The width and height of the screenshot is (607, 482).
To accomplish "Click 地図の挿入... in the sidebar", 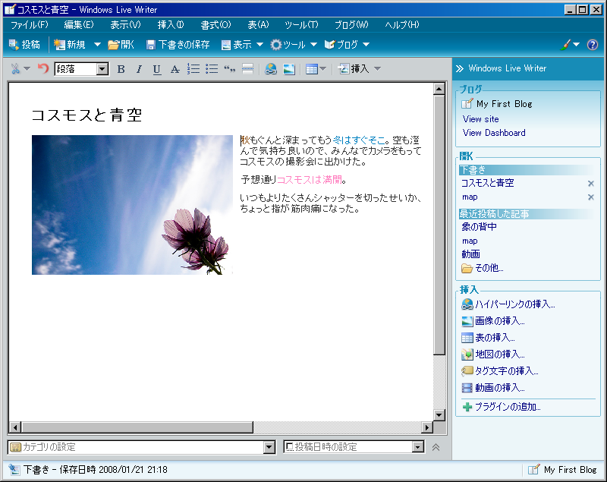I will click(x=493, y=354).
